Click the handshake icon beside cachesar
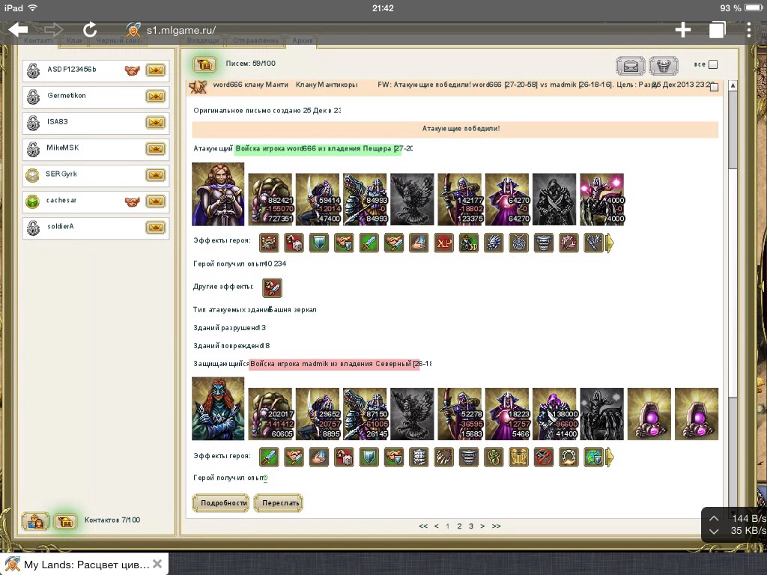Image resolution: width=767 pixels, height=575 pixels. [x=133, y=201]
